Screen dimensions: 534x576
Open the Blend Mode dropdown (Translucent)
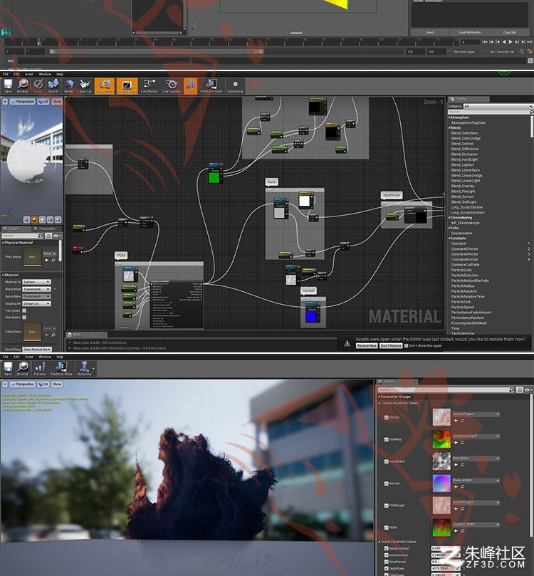point(37,289)
